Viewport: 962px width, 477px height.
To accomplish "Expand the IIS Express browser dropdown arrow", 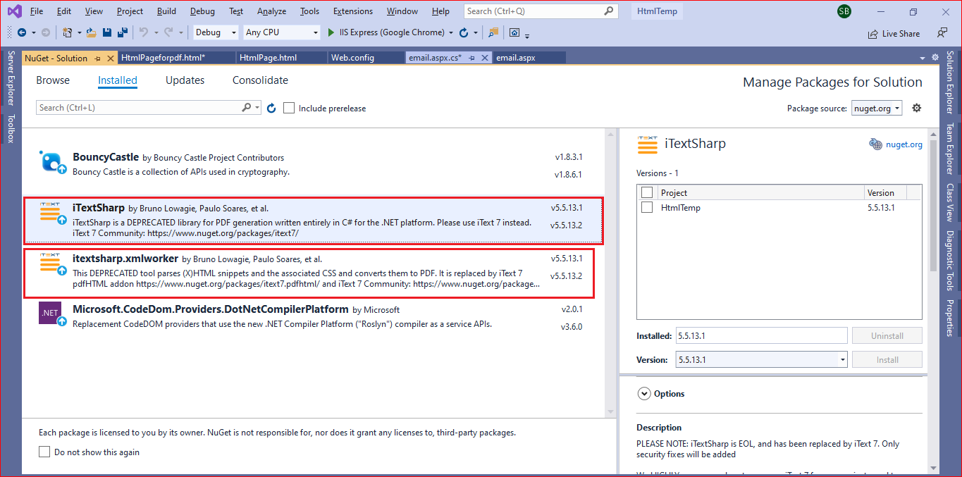I will [x=451, y=32].
